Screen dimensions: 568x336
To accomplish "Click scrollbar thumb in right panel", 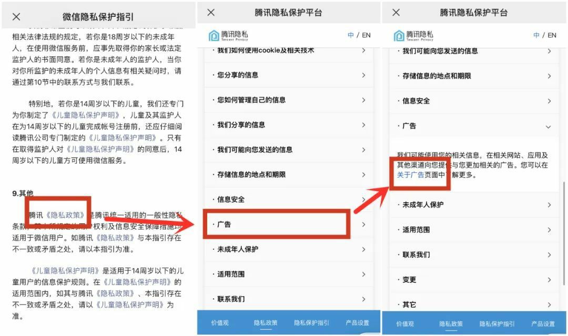I will 564,233.
